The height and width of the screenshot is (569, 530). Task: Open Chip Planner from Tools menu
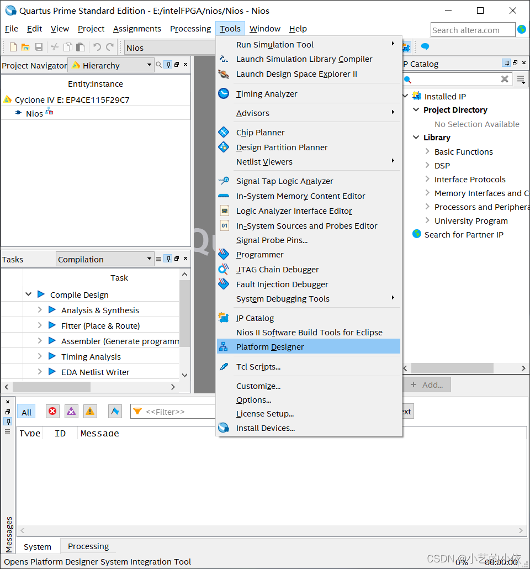pos(309,133)
